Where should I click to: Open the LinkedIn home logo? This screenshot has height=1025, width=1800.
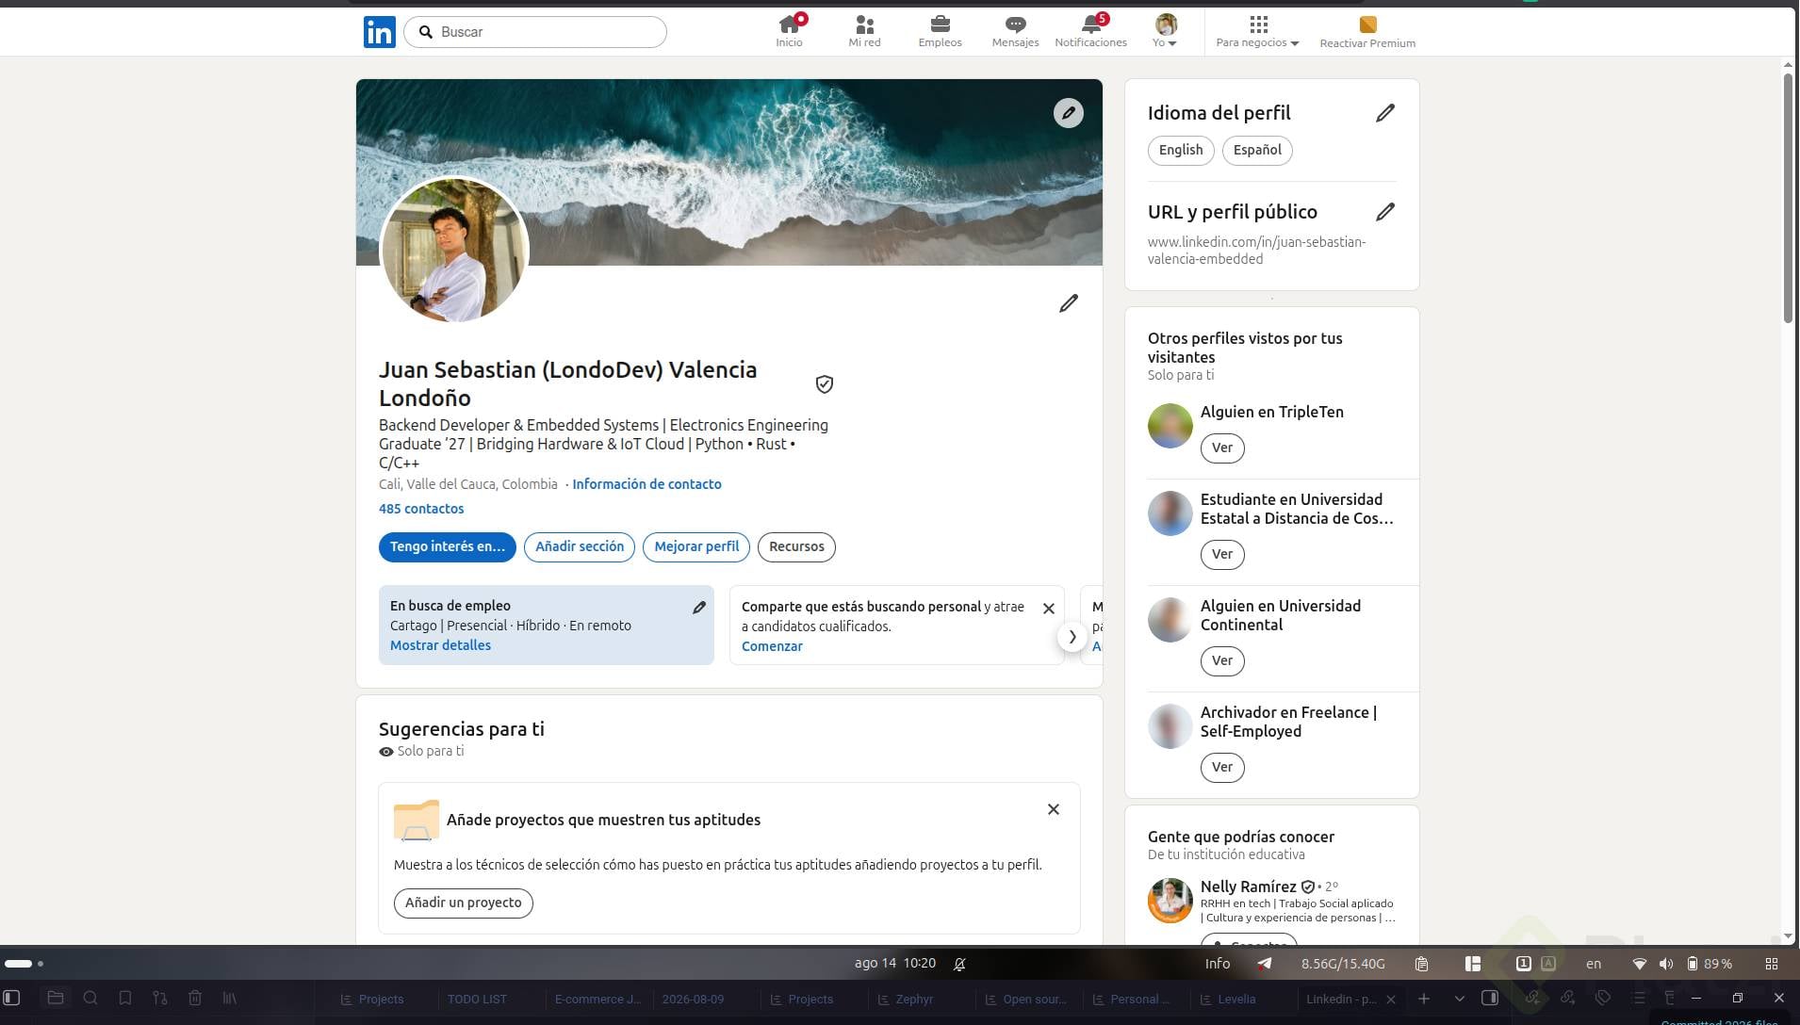380,32
